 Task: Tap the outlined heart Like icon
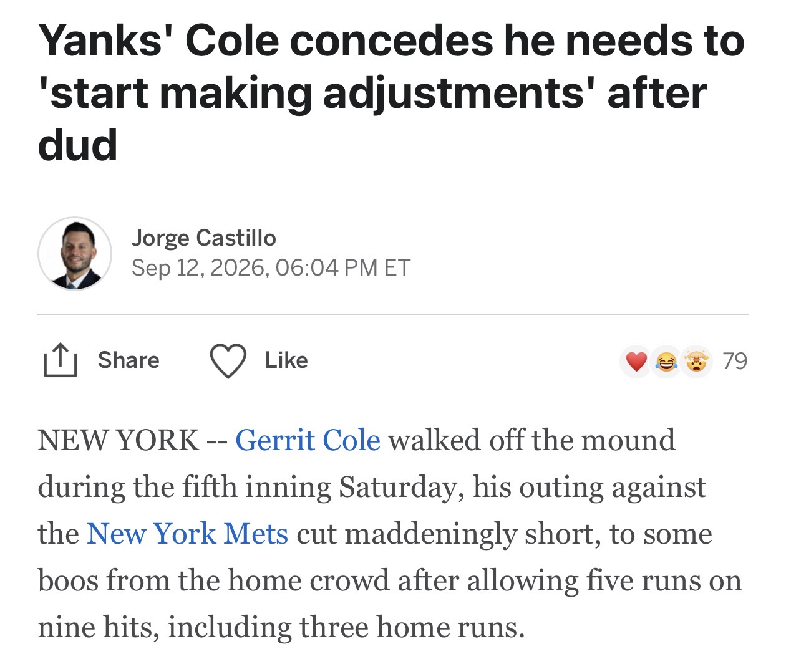(x=228, y=361)
